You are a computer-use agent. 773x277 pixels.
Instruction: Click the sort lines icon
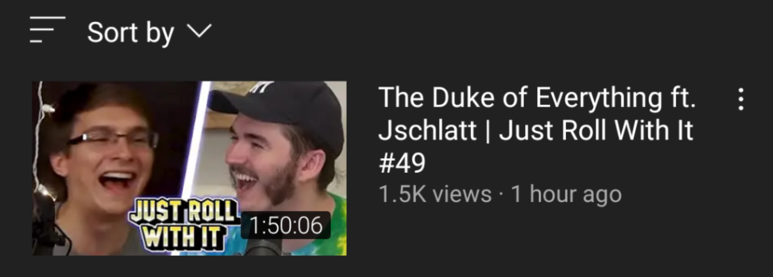(48, 29)
